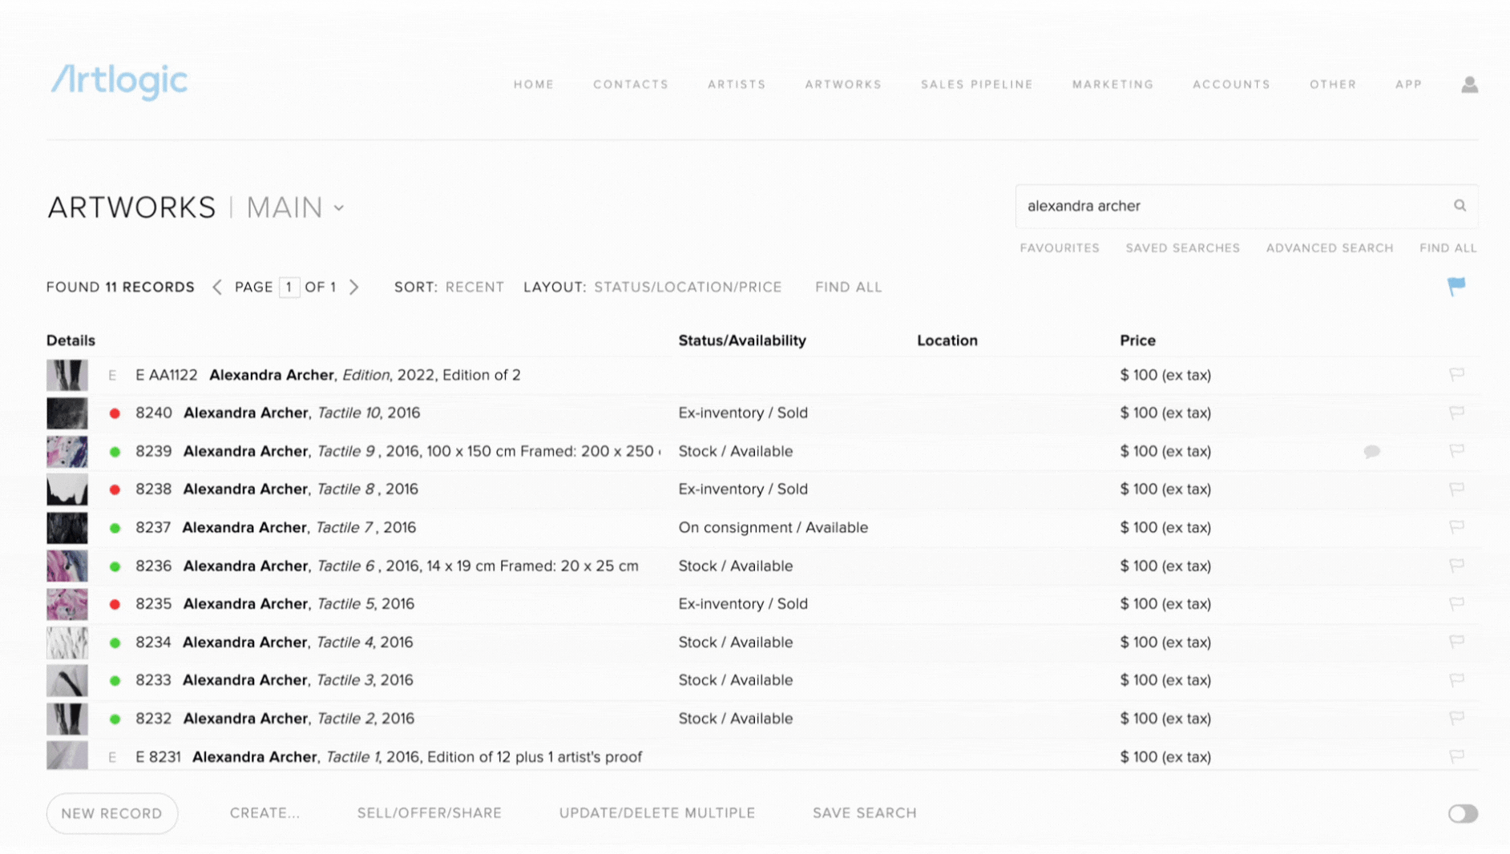Screen dimensions: 1510x854
Task: Change the Status/Location/Price layout
Action: pyautogui.click(x=687, y=287)
